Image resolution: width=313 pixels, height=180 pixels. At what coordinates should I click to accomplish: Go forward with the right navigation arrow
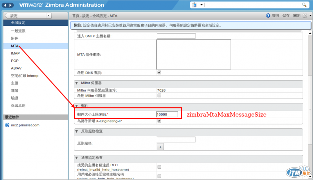(x=11, y=5)
